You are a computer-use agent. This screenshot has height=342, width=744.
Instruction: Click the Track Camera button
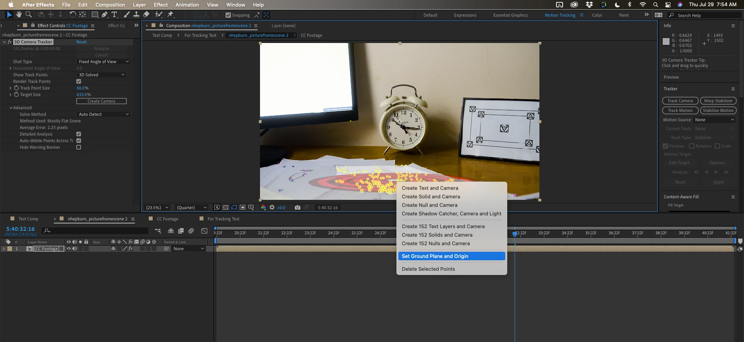(680, 101)
